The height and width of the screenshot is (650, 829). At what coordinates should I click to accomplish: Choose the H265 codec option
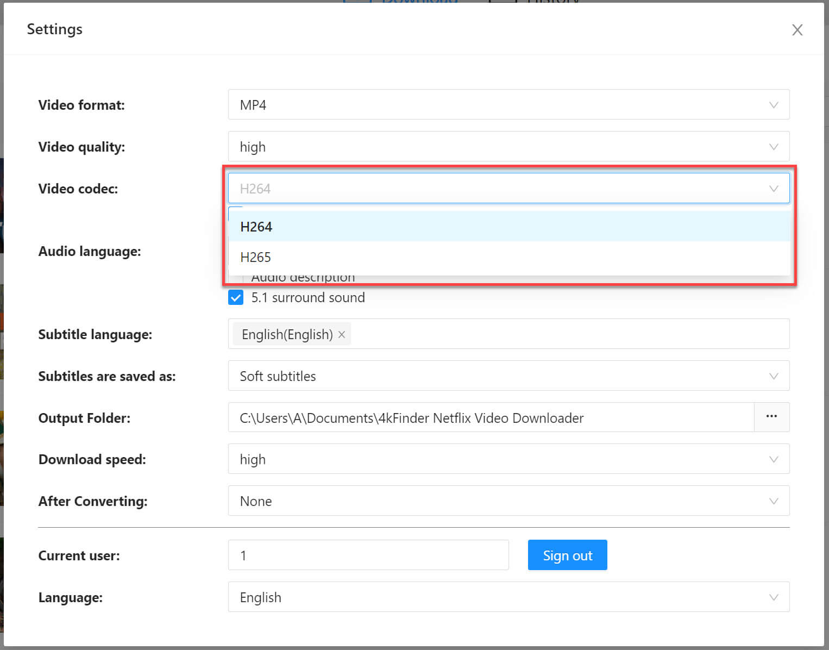(x=509, y=257)
